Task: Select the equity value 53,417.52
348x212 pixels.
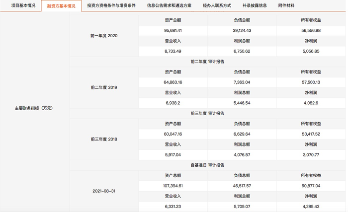Action: [x=311, y=134]
